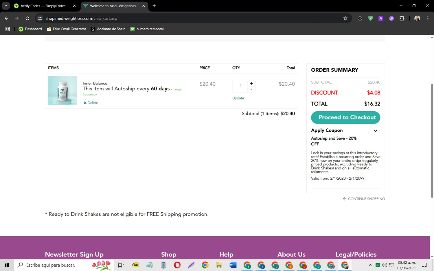This screenshot has height=271, width=434.
Task: Open the Extensions puzzle-piece menu
Action: pos(402,18)
